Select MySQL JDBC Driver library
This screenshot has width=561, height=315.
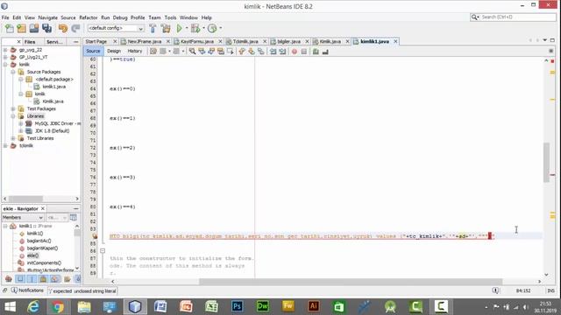point(57,123)
